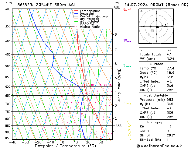Open the weatheronline.co.uk copyright link
Viewport: 191px width, 148px height.
coord(159,146)
